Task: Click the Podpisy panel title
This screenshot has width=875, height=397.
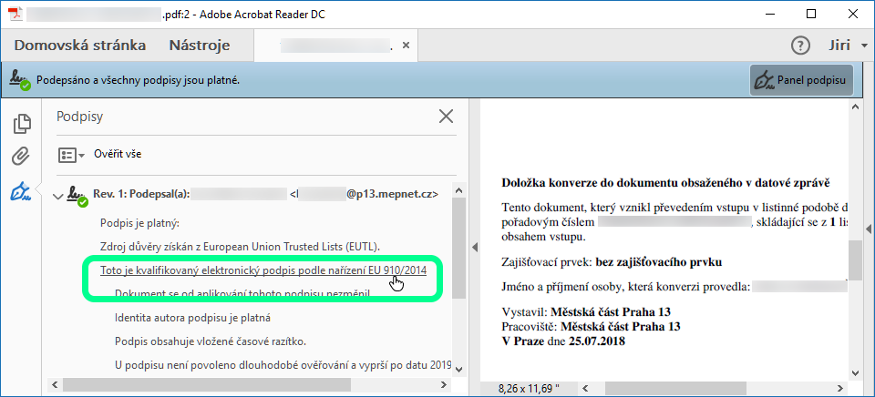Action: [x=80, y=117]
